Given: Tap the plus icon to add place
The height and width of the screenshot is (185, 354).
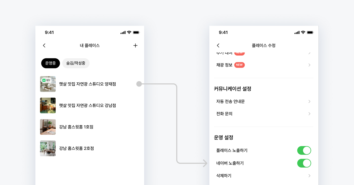Looking at the screenshot, I should (135, 45).
